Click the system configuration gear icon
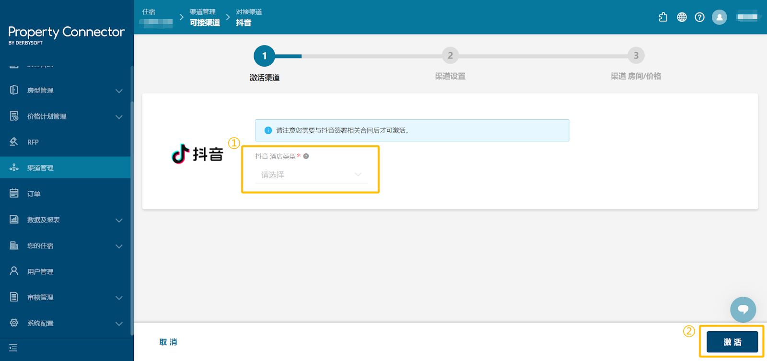The width and height of the screenshot is (767, 361). pyautogui.click(x=14, y=323)
